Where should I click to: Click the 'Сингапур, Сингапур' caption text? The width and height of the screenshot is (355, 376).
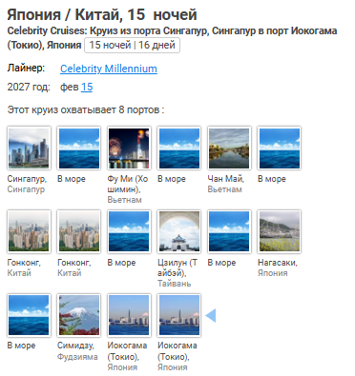(x=27, y=184)
